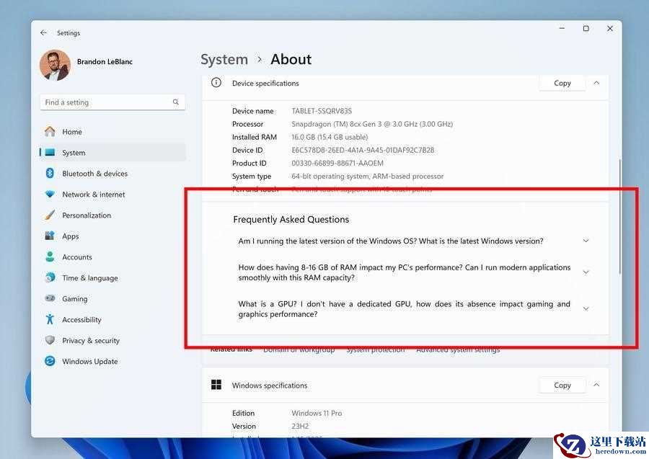Click the Accessibility figure icon
The image size is (649, 459).
[50, 319]
